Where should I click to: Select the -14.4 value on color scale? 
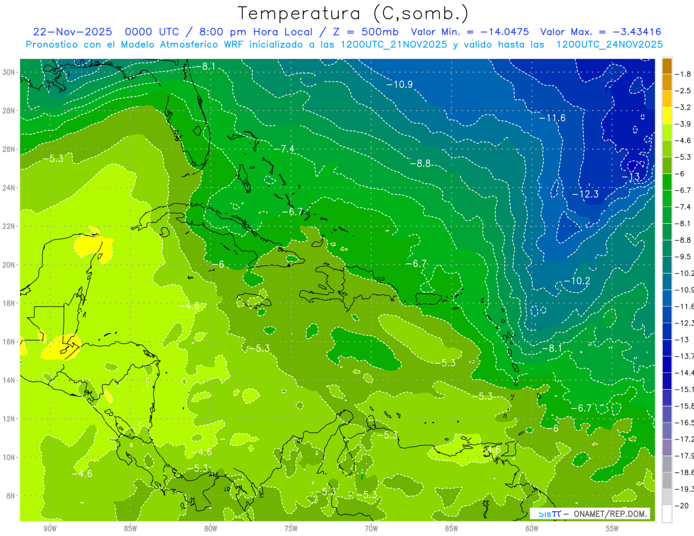pos(684,372)
